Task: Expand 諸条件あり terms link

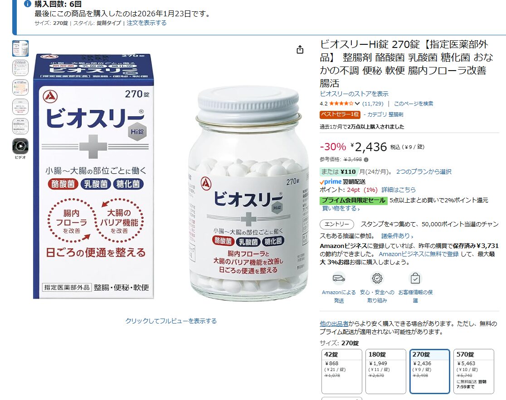Action: click(397, 236)
